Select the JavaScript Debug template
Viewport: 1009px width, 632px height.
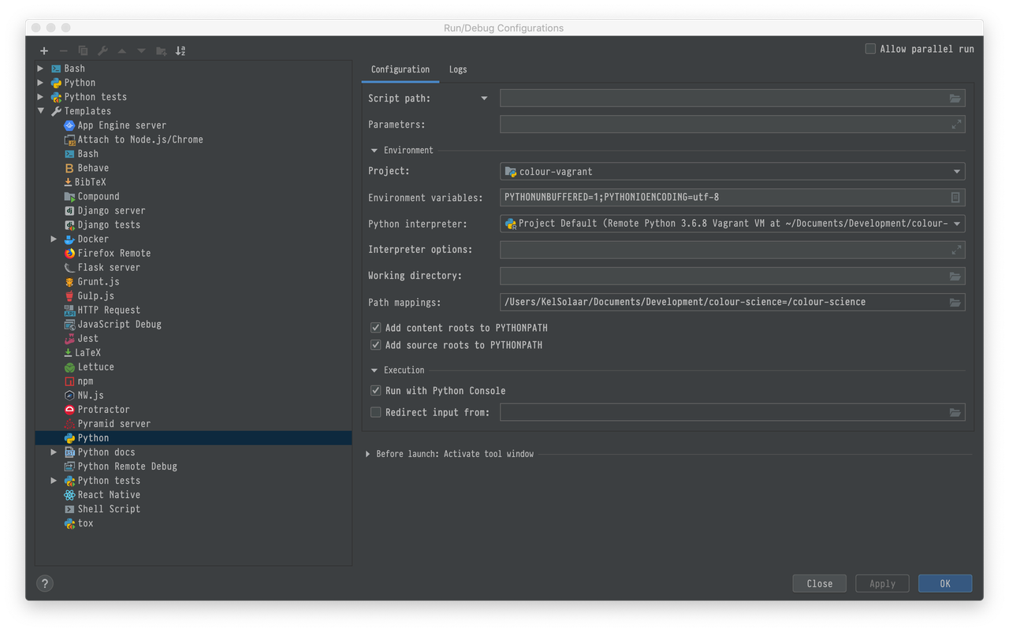tap(112, 324)
